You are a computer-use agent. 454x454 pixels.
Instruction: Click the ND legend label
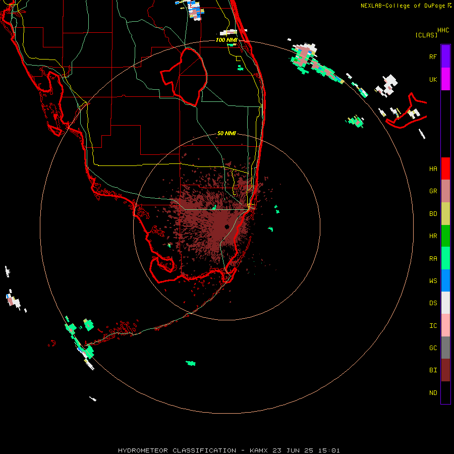coord(433,393)
